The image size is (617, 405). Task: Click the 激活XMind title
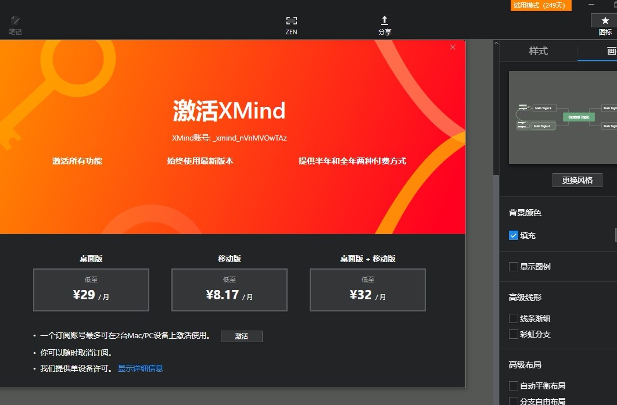[x=229, y=110]
